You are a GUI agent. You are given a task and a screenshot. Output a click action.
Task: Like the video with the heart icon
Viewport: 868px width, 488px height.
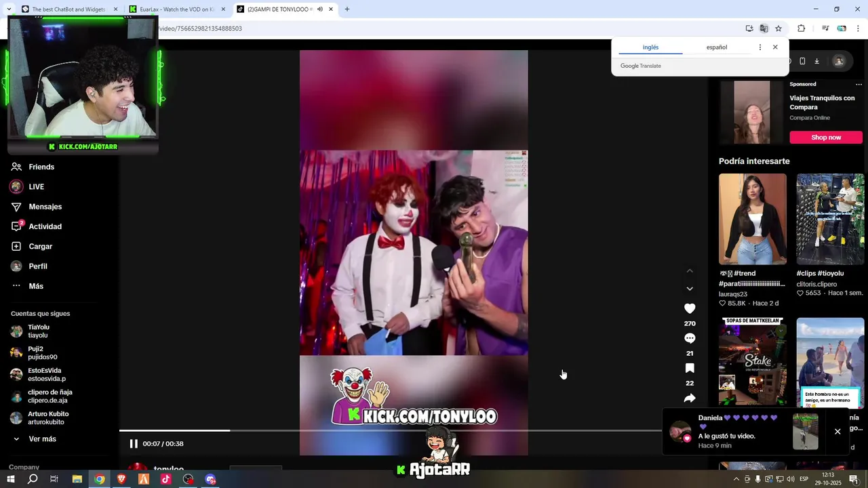690,308
